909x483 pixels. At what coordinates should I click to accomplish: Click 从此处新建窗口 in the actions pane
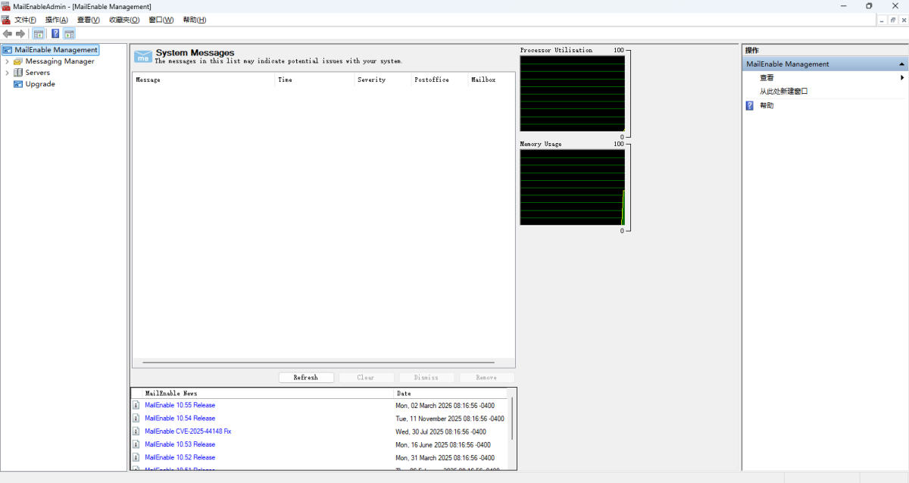[x=783, y=92]
